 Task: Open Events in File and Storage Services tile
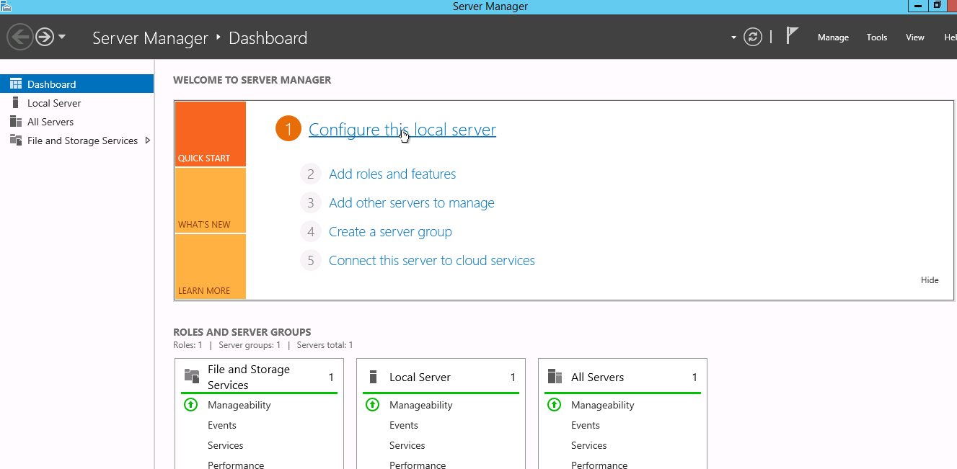click(222, 425)
